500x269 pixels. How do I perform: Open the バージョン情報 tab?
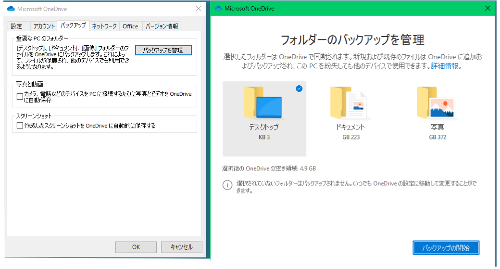click(x=162, y=26)
